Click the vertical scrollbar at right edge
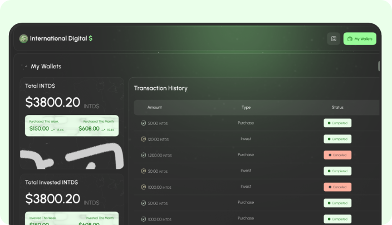The image size is (392, 225). (x=379, y=66)
